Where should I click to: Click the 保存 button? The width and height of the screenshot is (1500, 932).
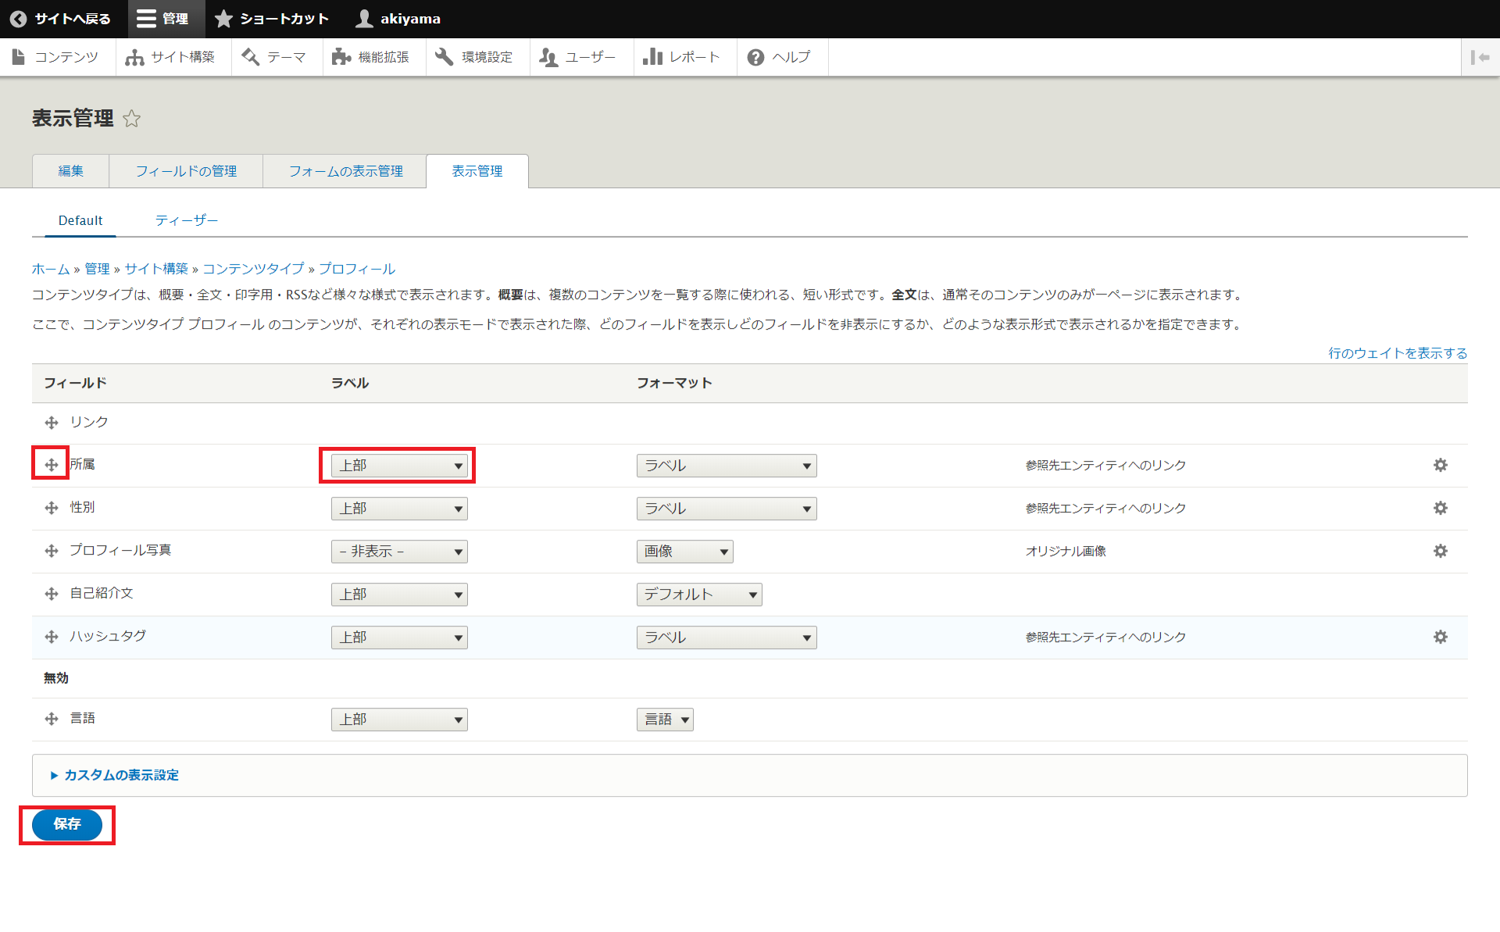67,824
